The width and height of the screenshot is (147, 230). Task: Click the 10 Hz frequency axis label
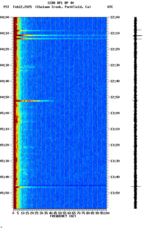pos(23,213)
